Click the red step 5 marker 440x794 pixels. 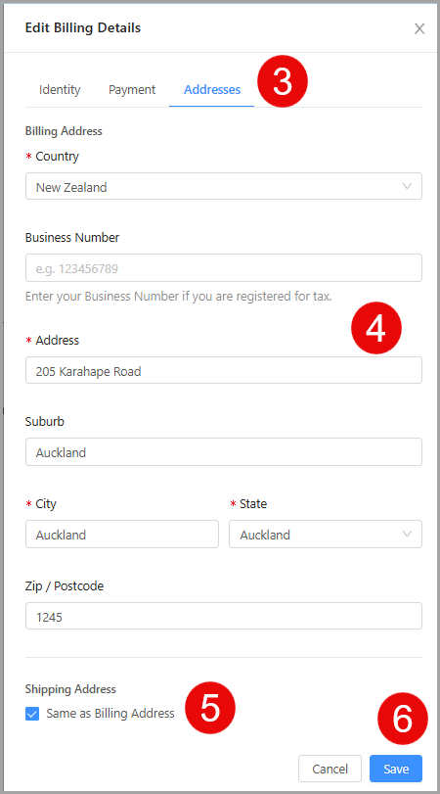click(210, 708)
